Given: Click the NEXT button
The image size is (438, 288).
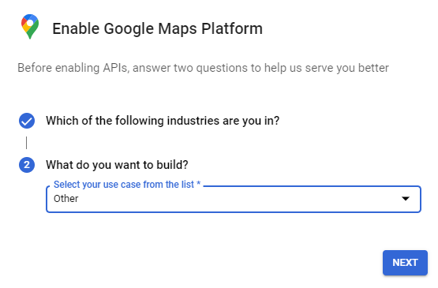Looking at the screenshot, I should click(x=405, y=263).
